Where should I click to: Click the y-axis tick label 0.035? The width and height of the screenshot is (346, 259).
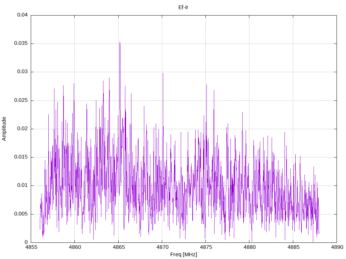pyautogui.click(x=21, y=44)
